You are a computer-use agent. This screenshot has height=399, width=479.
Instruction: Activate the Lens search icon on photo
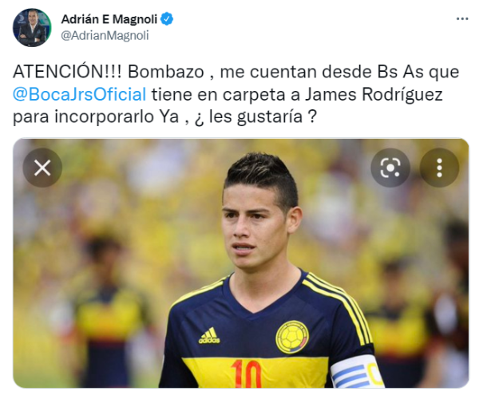(x=390, y=168)
